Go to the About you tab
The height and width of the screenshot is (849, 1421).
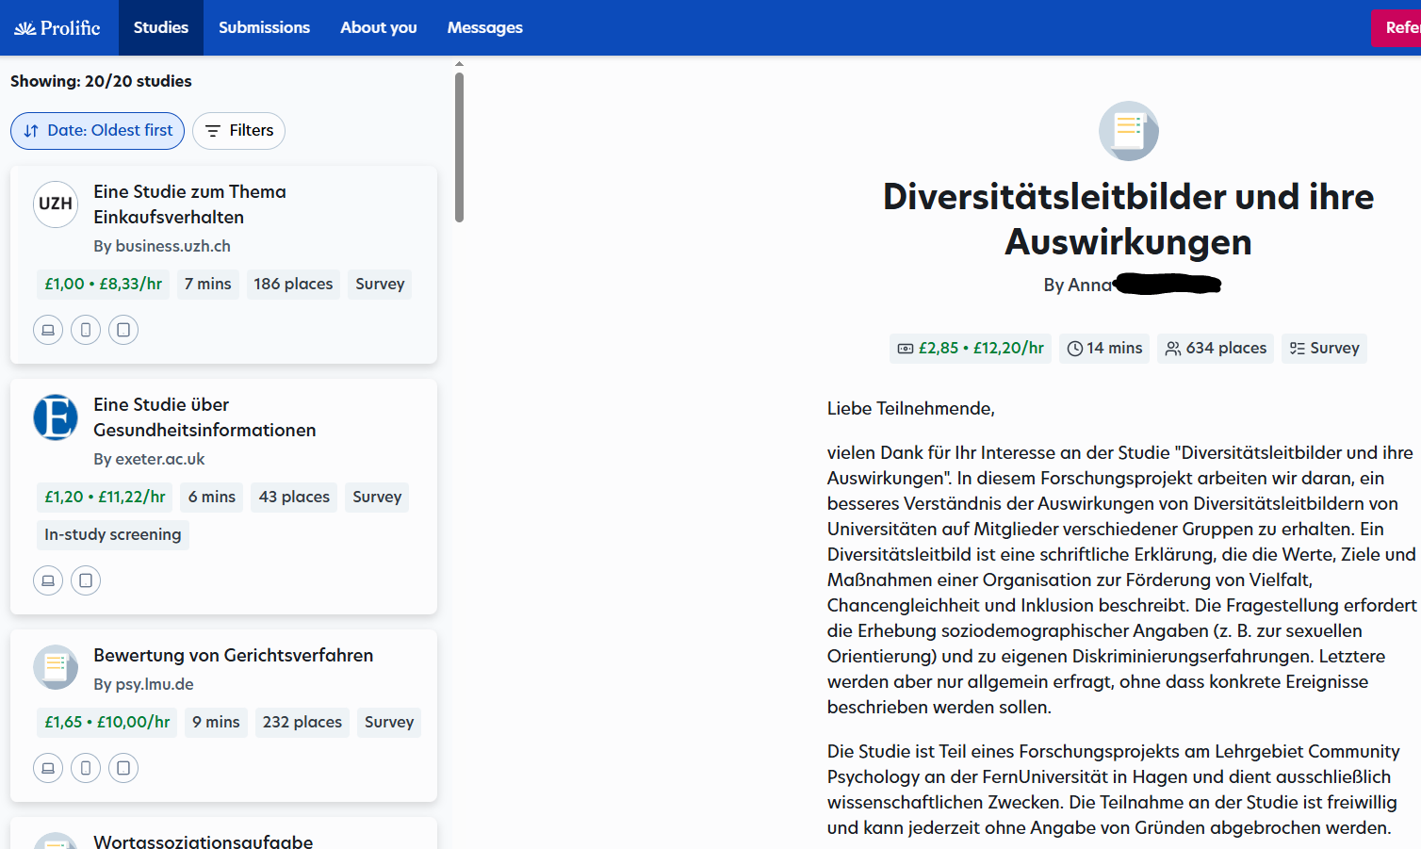(379, 28)
